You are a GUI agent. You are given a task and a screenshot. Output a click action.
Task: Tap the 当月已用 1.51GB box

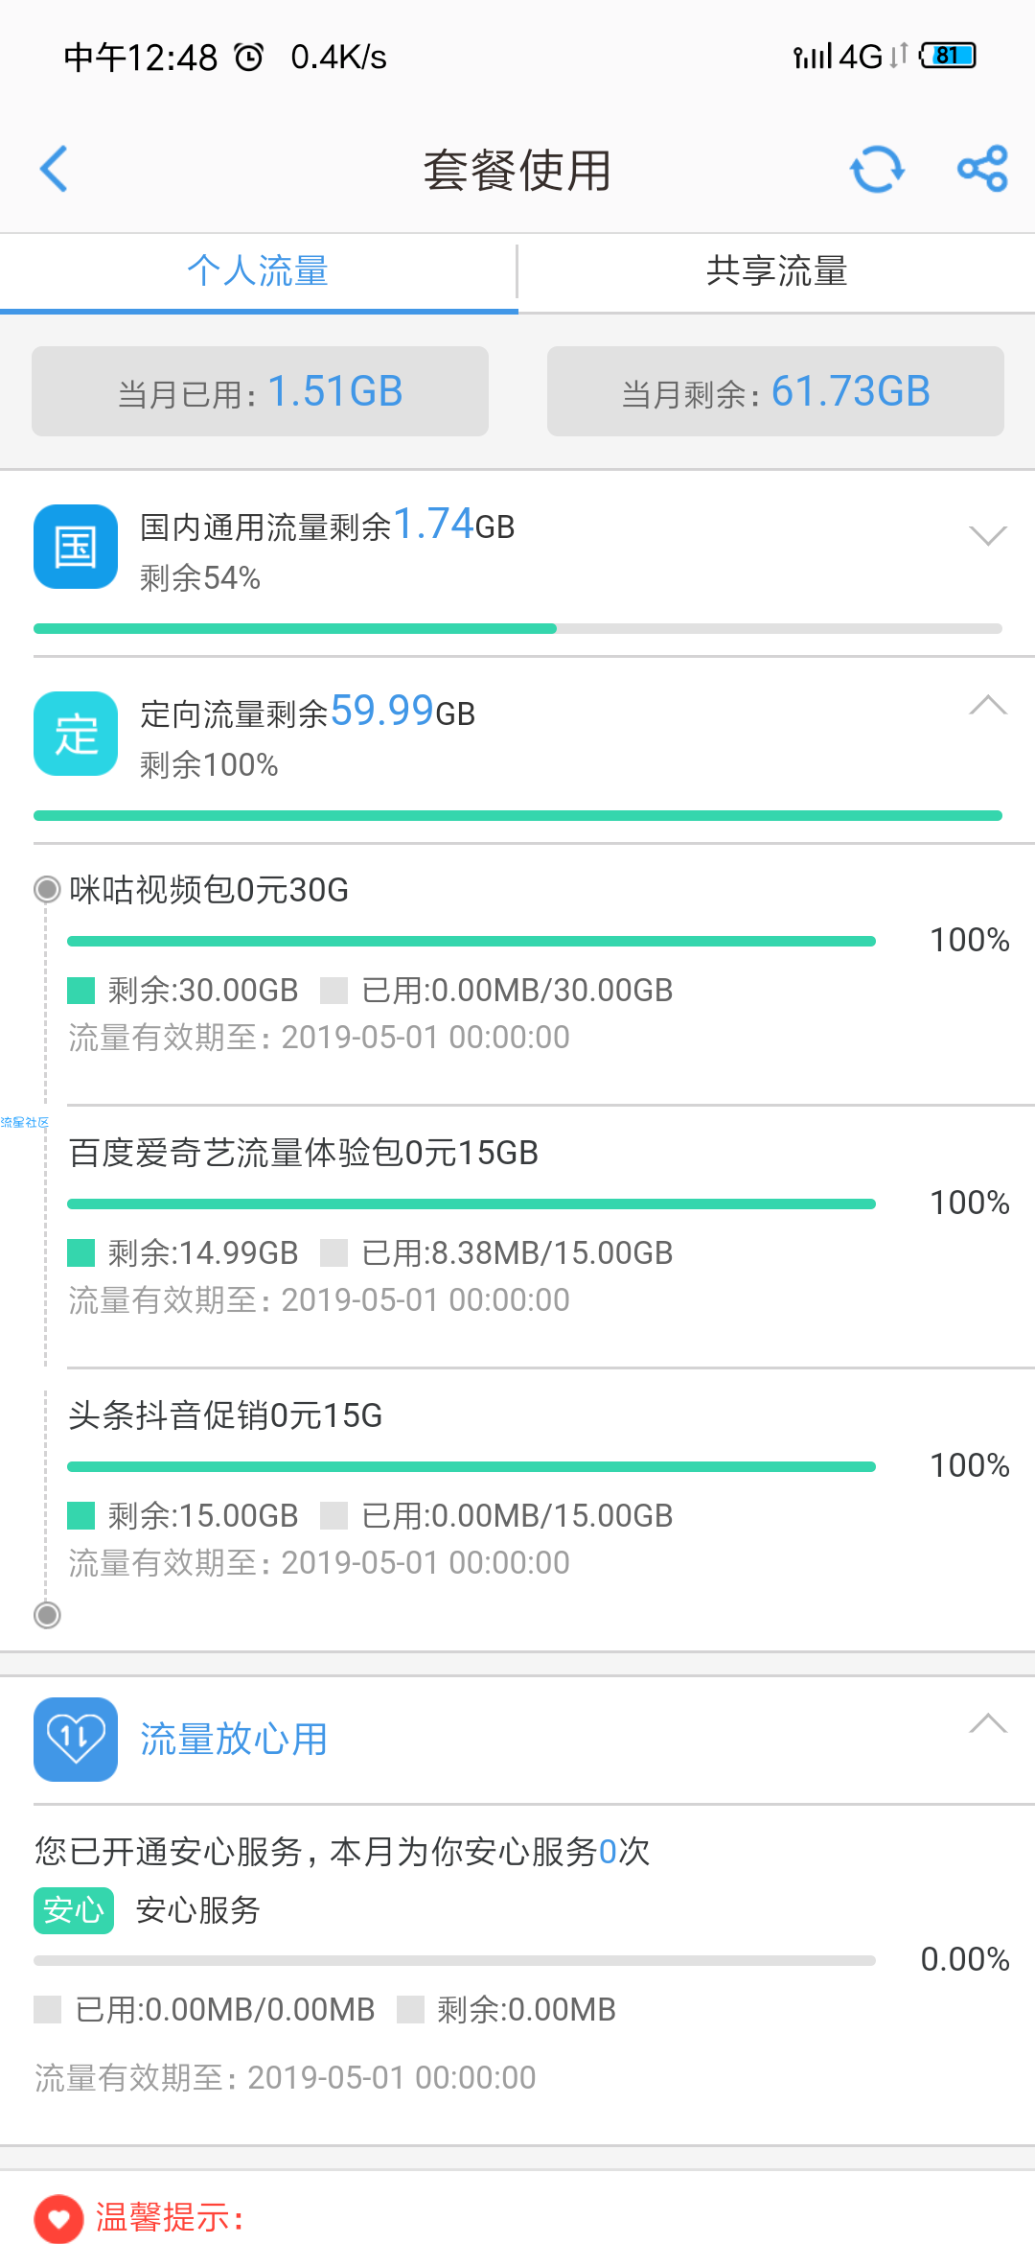260,391
